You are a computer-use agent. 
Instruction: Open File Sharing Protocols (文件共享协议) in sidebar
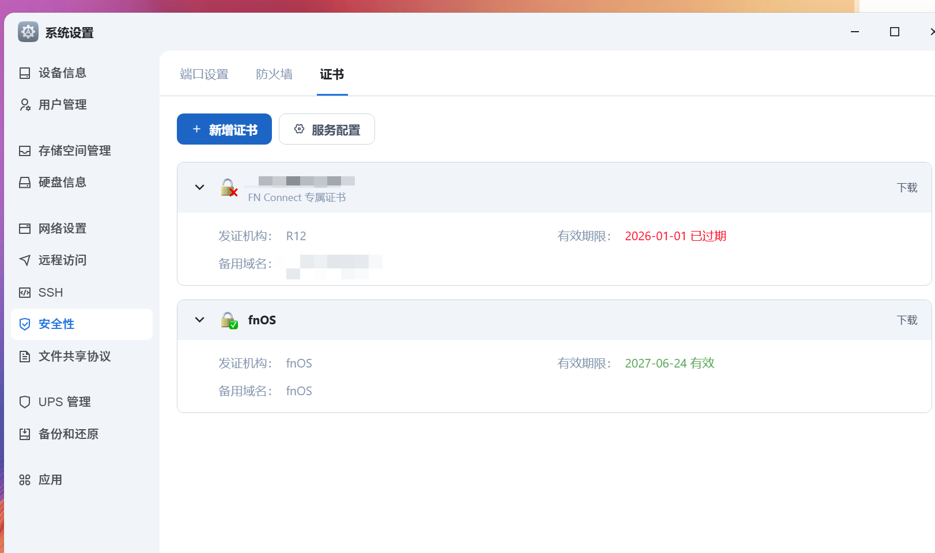[74, 357]
